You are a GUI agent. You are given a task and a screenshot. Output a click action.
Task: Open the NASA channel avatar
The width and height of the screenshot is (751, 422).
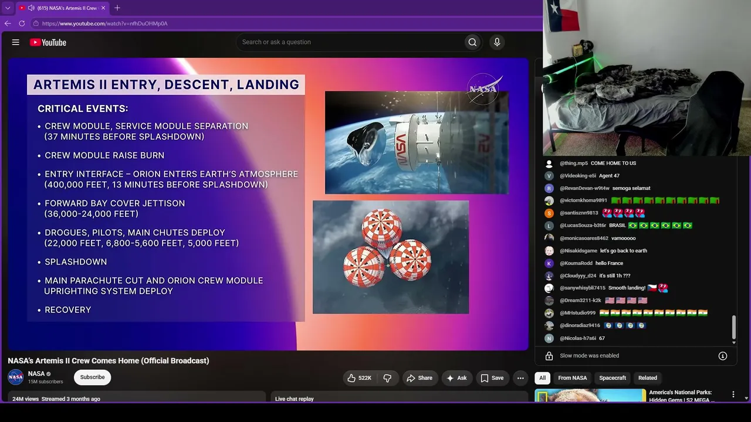tap(16, 377)
